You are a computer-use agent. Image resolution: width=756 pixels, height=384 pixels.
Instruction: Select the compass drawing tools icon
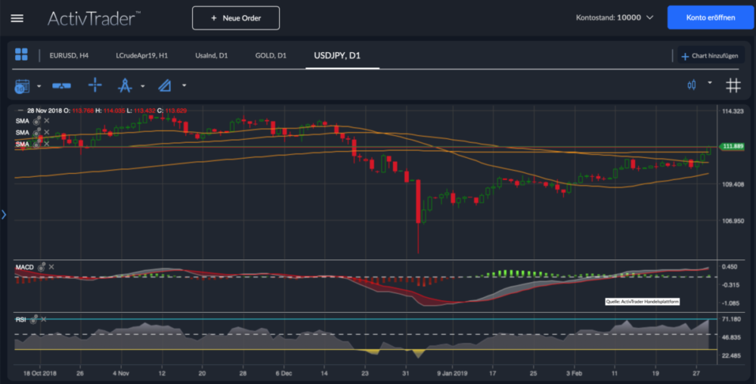click(x=125, y=85)
